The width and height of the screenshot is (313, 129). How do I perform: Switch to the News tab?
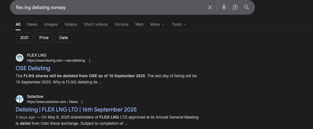click(32, 24)
